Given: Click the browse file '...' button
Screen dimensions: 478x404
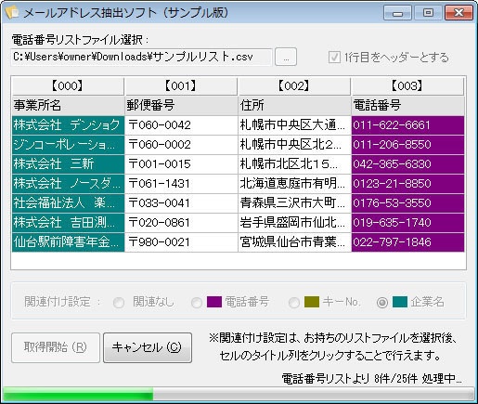Looking at the screenshot, I should (x=286, y=57).
